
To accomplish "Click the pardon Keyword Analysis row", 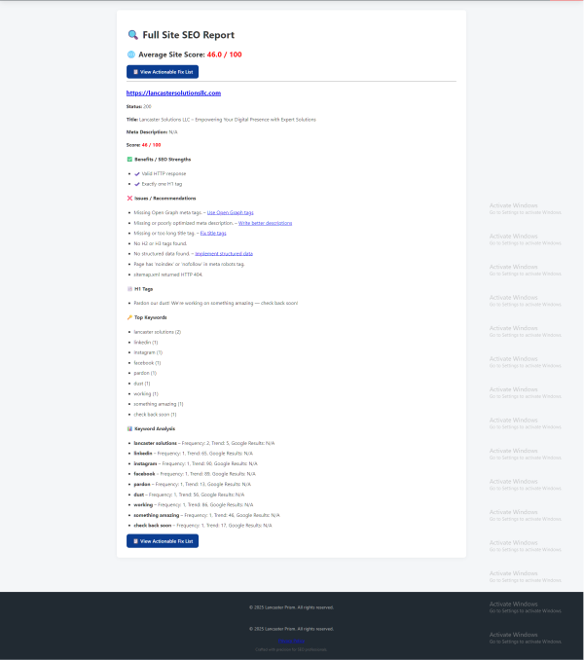I will pos(193,484).
